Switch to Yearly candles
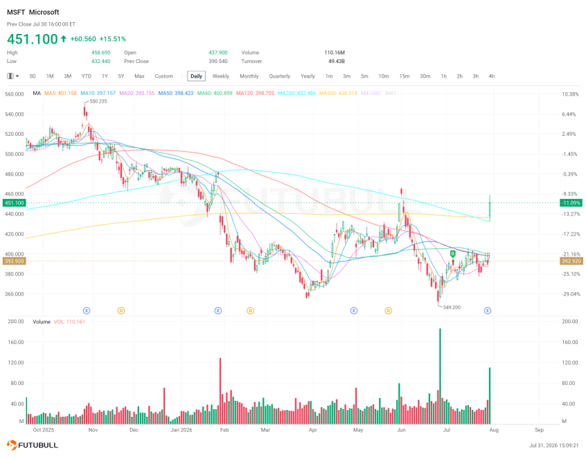 [x=308, y=76]
